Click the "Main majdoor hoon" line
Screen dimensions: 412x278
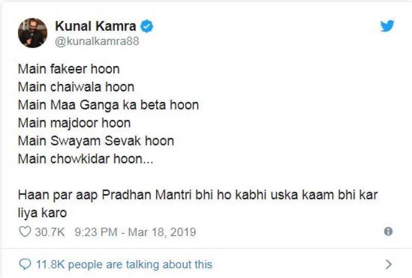point(74,123)
